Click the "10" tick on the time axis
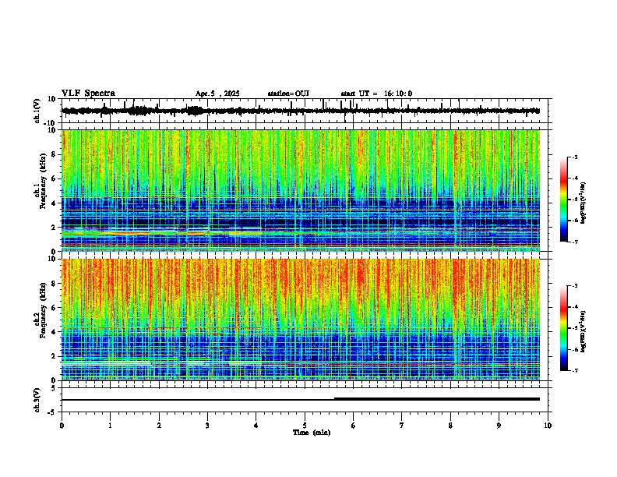 click(548, 426)
